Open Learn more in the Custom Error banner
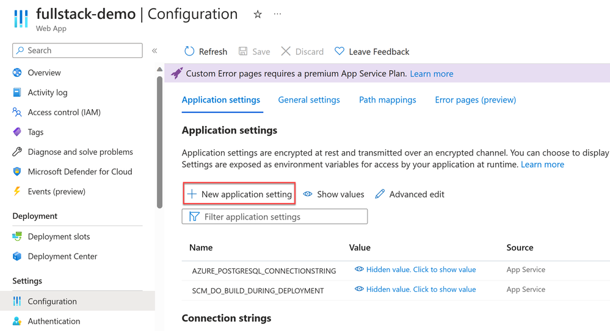This screenshot has width=610, height=331. [x=432, y=74]
